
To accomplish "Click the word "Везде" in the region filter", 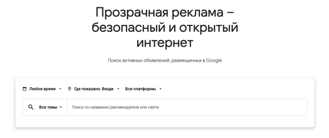I will (108, 89).
